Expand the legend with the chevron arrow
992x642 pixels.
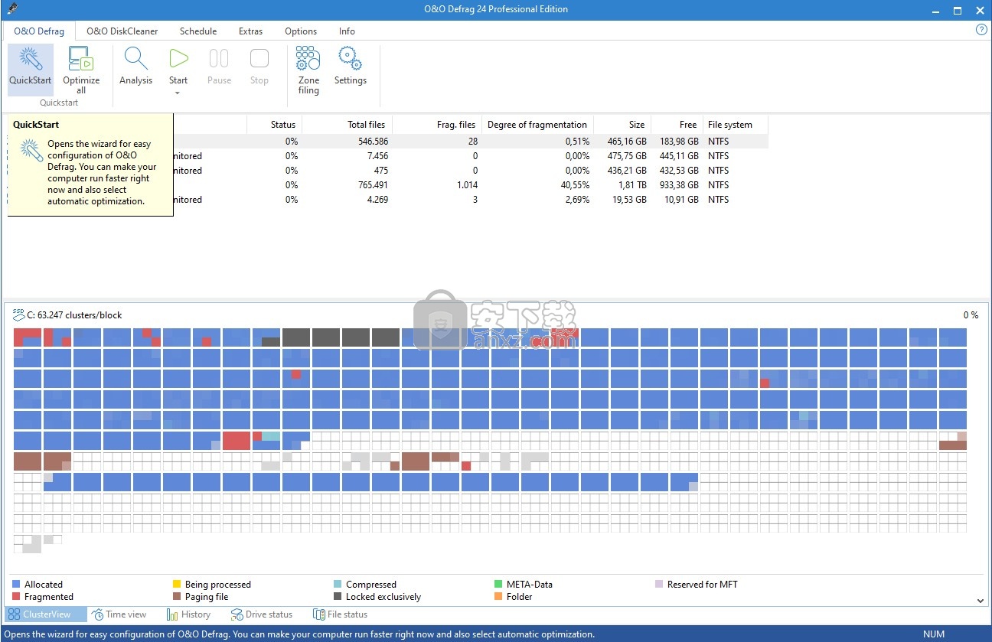pyautogui.click(x=981, y=601)
